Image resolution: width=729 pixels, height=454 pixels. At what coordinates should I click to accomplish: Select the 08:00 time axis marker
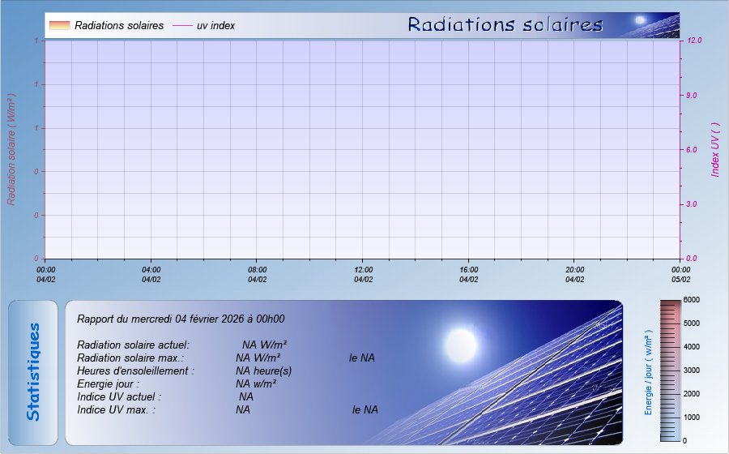(x=258, y=274)
